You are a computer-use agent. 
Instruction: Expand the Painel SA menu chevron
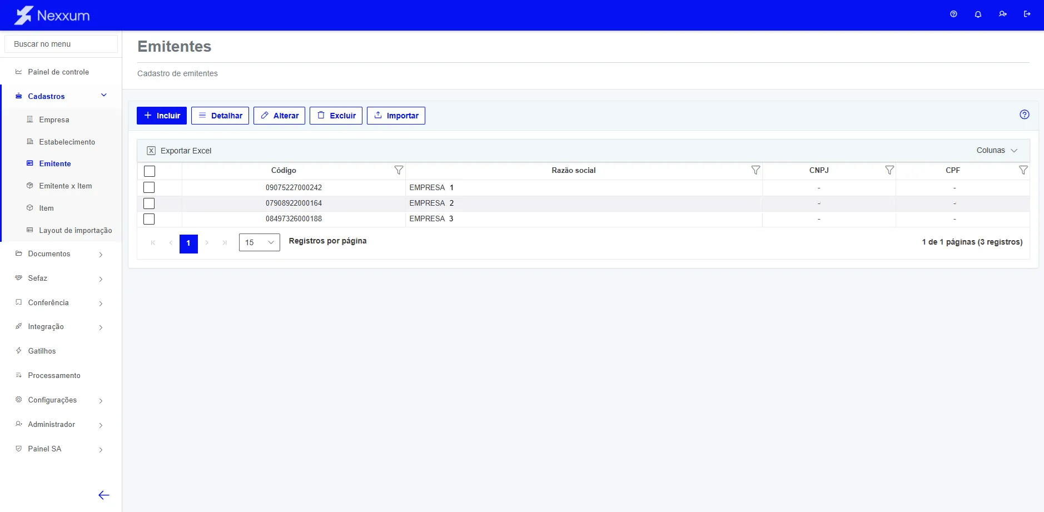(x=101, y=449)
